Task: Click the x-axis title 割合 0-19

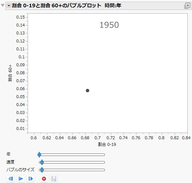Action: pos(107,145)
